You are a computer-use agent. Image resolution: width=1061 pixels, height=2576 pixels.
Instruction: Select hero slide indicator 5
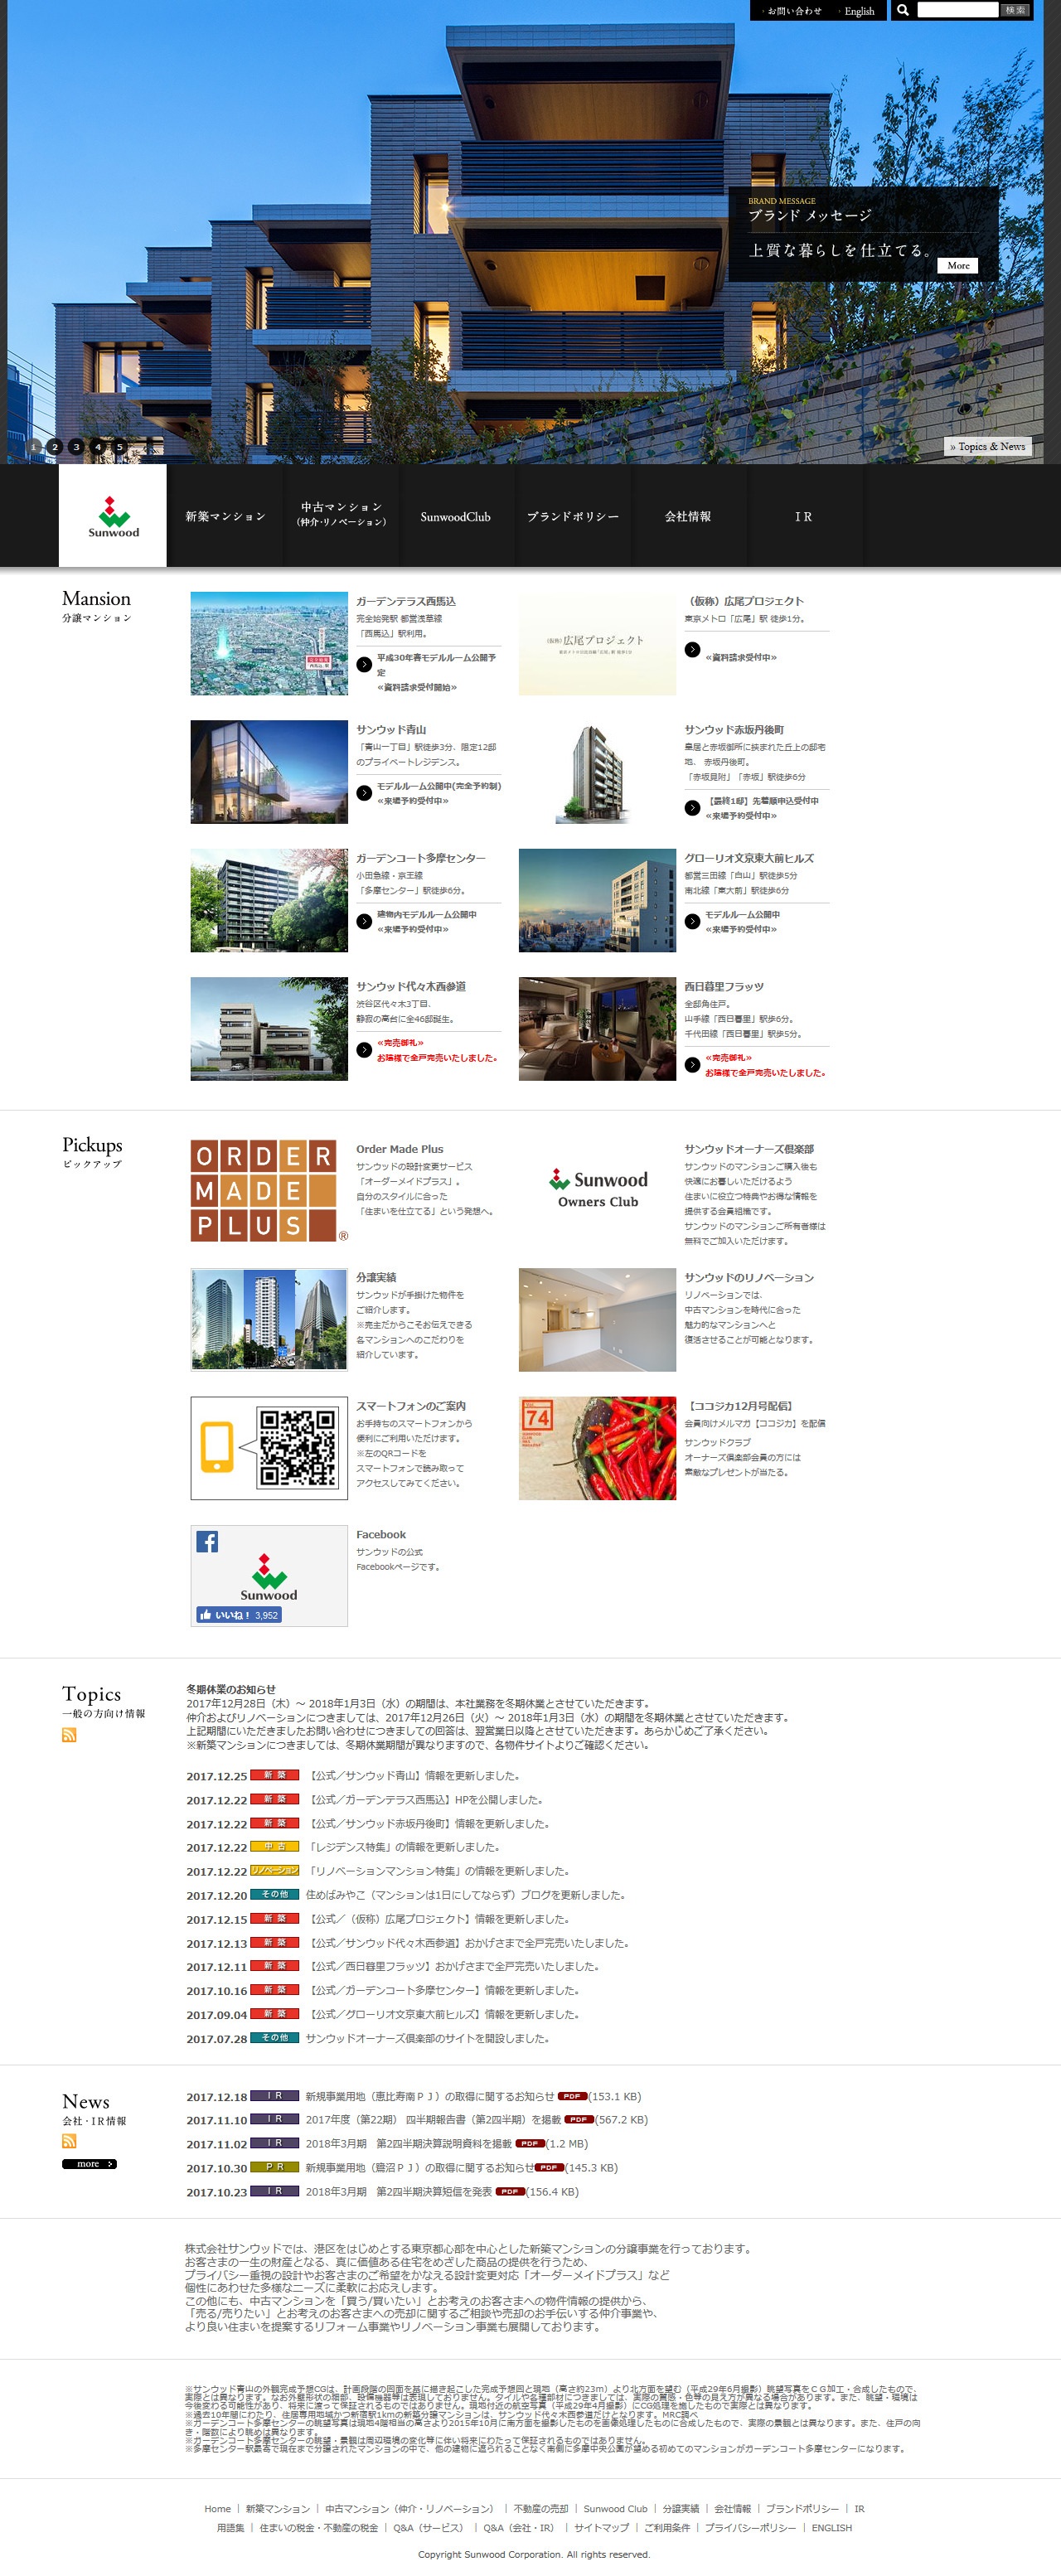(119, 447)
